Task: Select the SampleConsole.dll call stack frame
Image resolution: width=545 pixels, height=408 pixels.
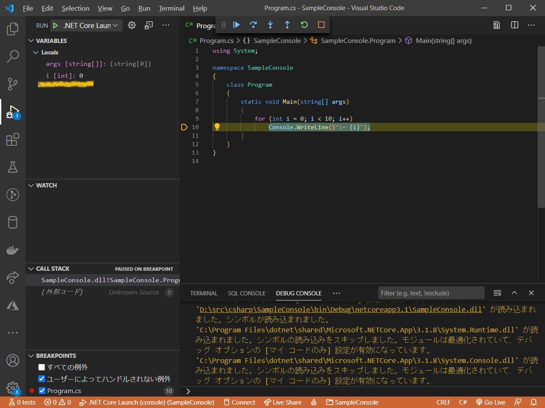Action: point(102,280)
